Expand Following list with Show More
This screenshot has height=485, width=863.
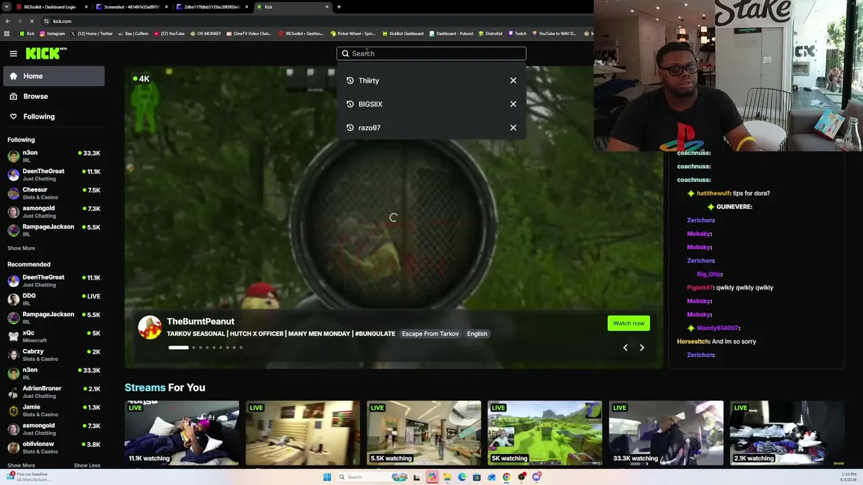point(21,249)
